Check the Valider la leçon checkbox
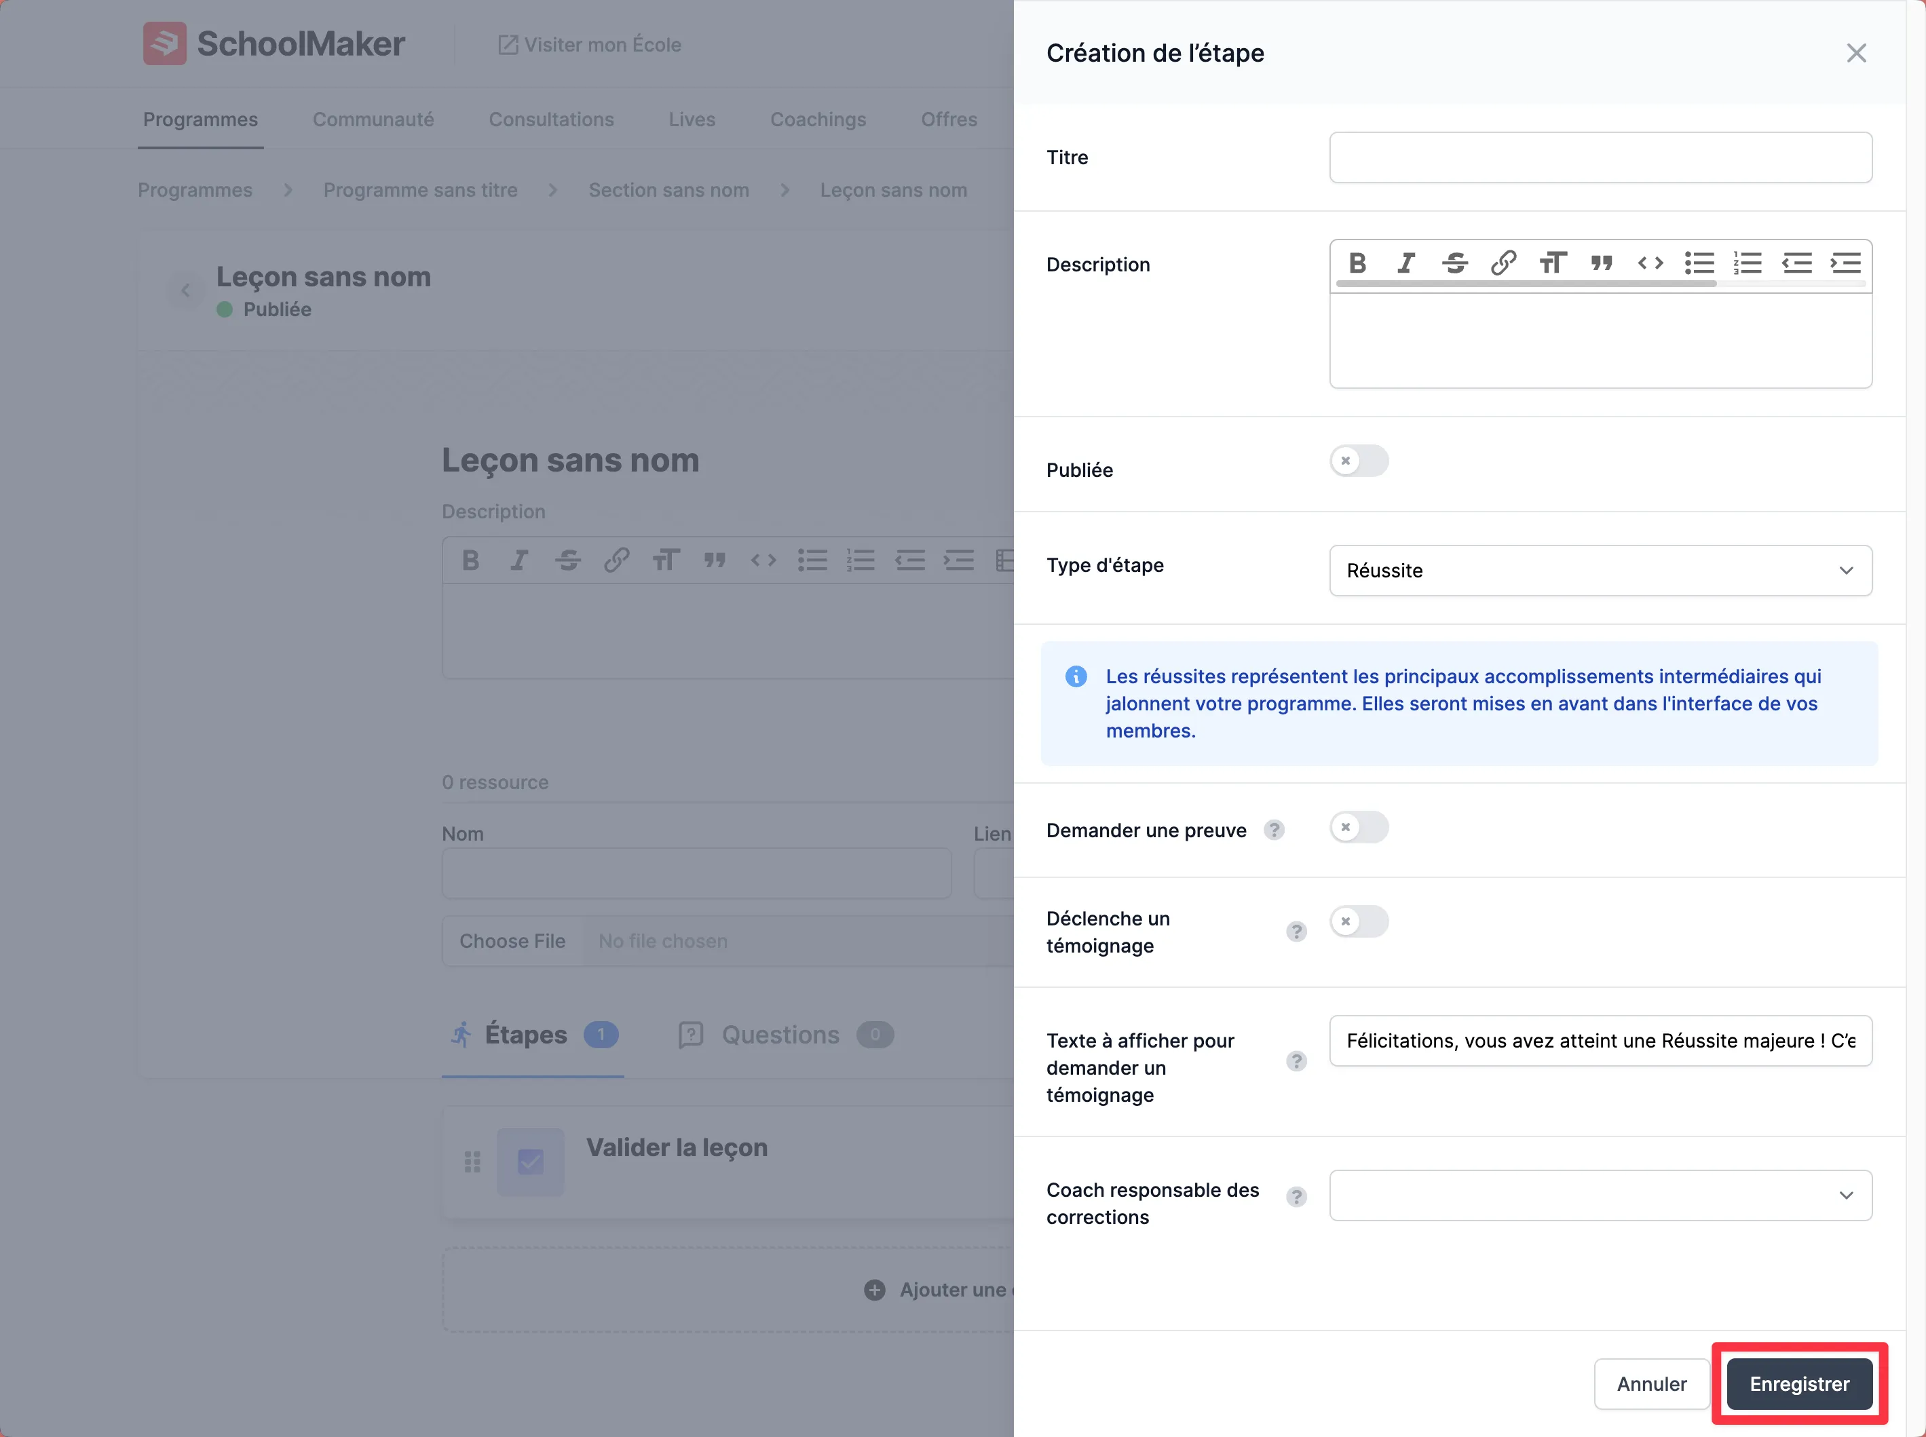Viewport: 1926px width, 1437px height. point(531,1162)
